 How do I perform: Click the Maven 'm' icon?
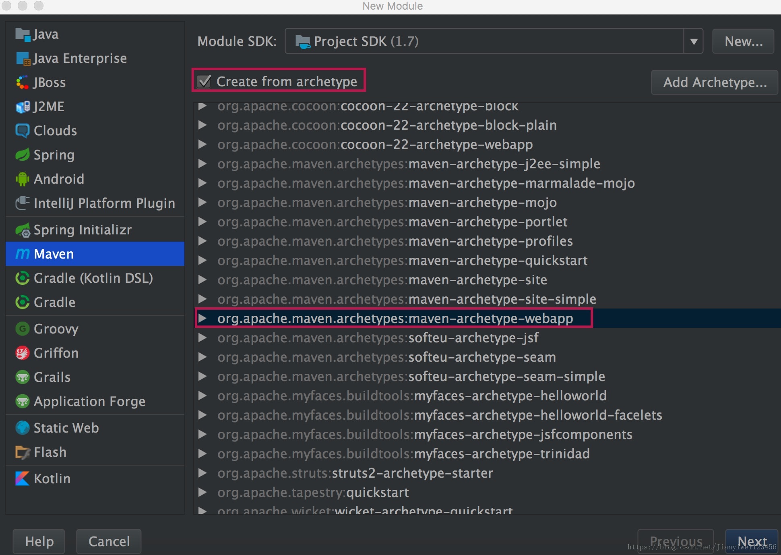click(23, 254)
